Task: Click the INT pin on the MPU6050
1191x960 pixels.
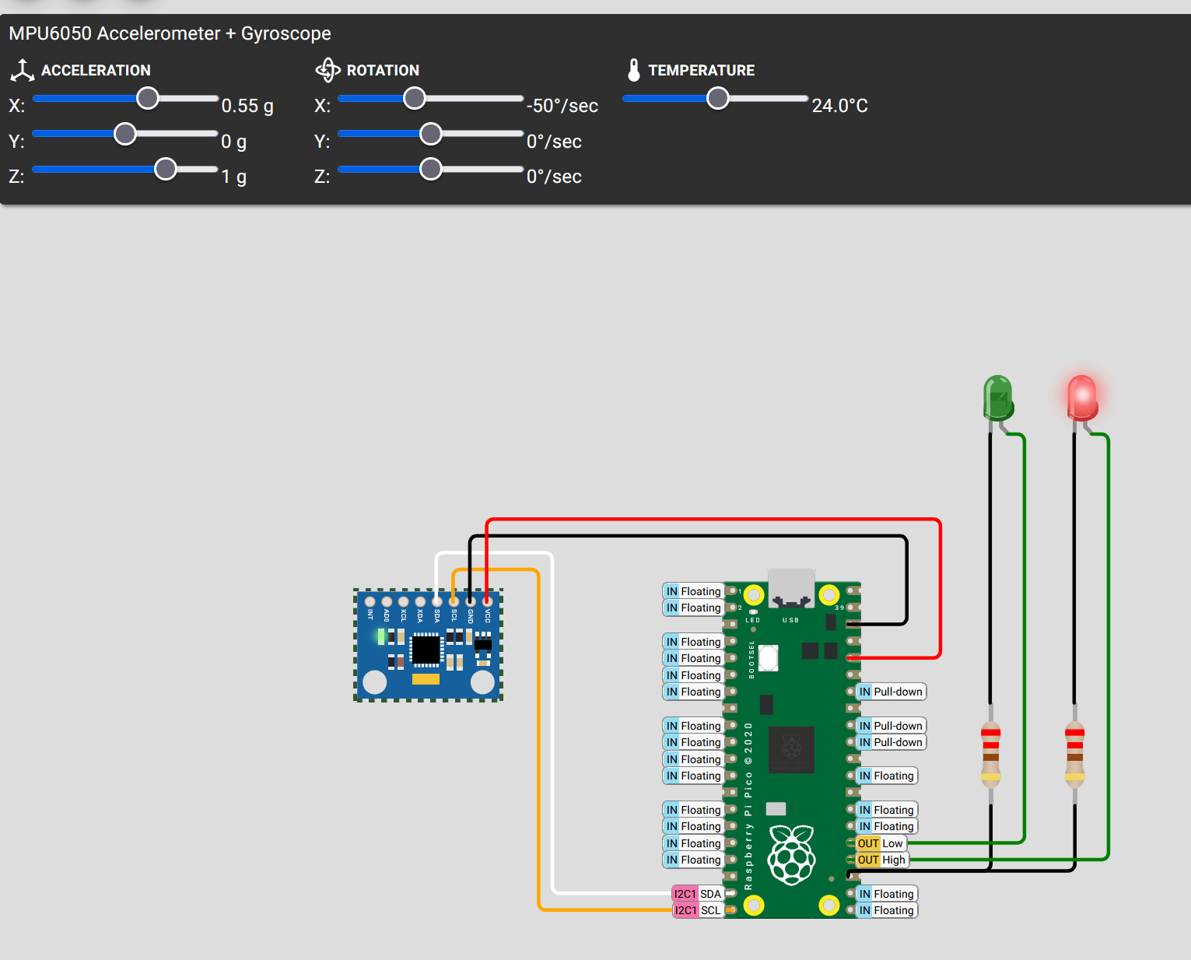Action: pyautogui.click(x=370, y=601)
